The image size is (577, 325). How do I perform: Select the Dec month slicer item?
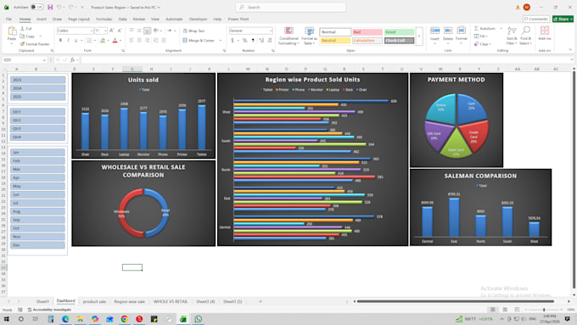(38, 245)
